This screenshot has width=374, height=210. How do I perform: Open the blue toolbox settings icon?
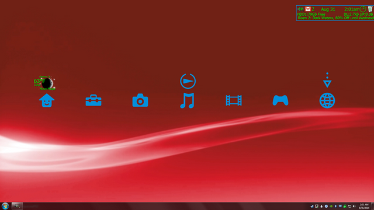(x=93, y=100)
